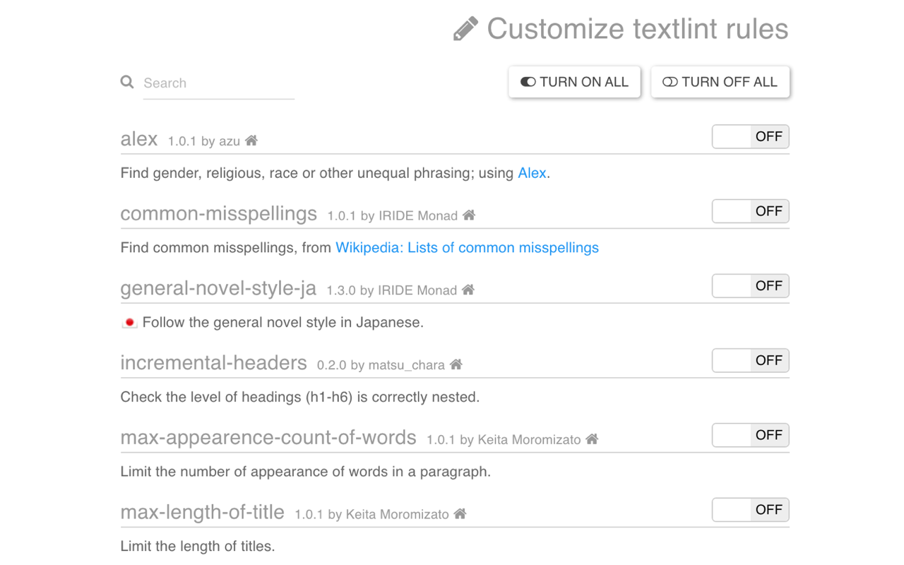Click the general-novel-style-ja rule name
This screenshot has height=565, width=904.
coord(218,289)
